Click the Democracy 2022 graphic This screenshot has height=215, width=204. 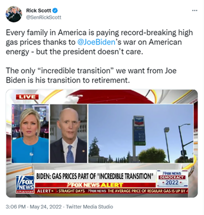tap(172, 179)
